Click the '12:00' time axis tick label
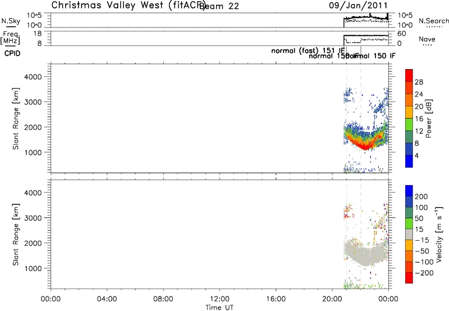449x311 pixels. (219, 299)
